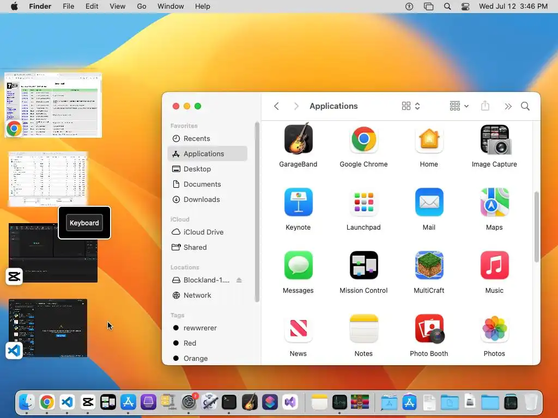Open the Trash in the Dock
Image resolution: width=558 pixels, height=418 pixels.
click(x=531, y=402)
